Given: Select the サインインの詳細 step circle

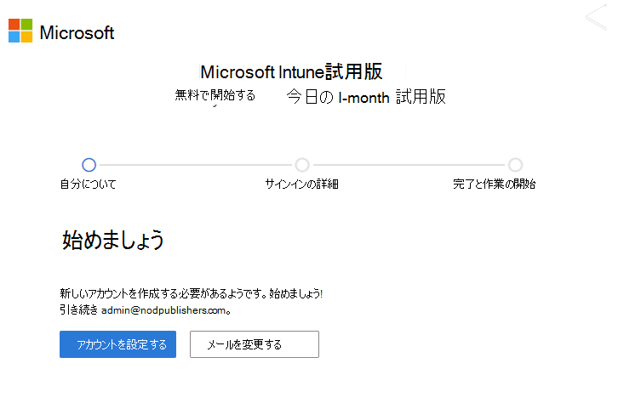Looking at the screenshot, I should [301, 165].
